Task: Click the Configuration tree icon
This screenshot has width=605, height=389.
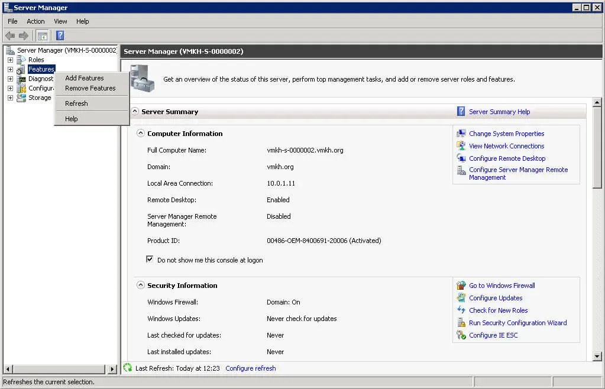Action: (x=21, y=88)
